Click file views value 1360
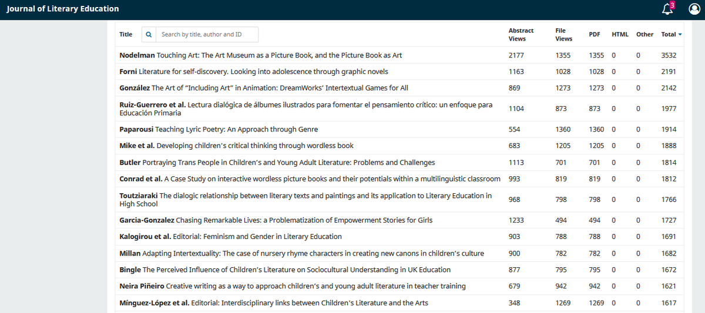705x313 pixels. 563,129
